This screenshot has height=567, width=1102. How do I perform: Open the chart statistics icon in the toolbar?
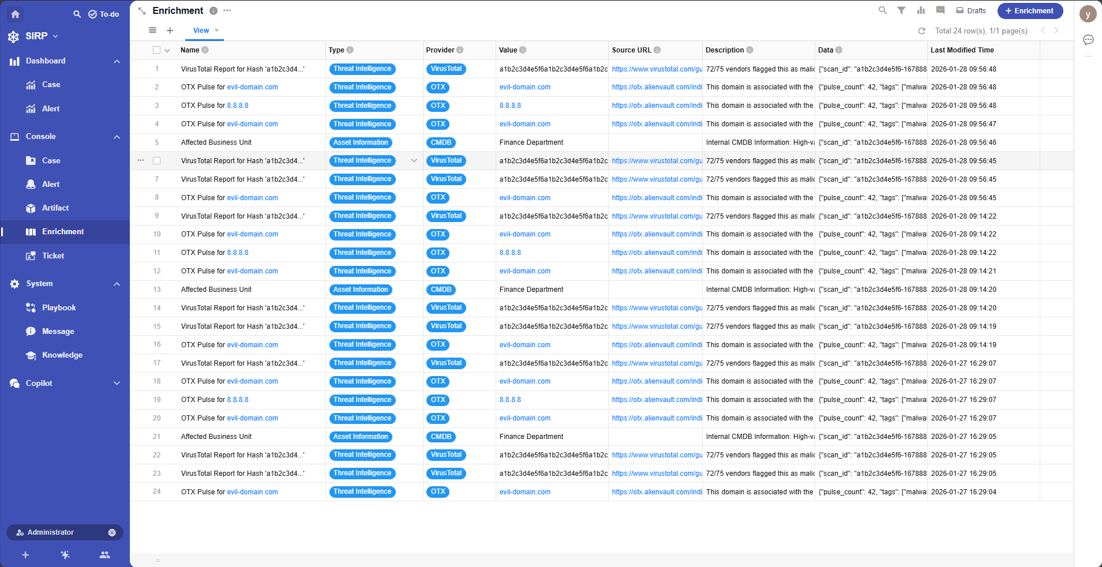click(921, 10)
